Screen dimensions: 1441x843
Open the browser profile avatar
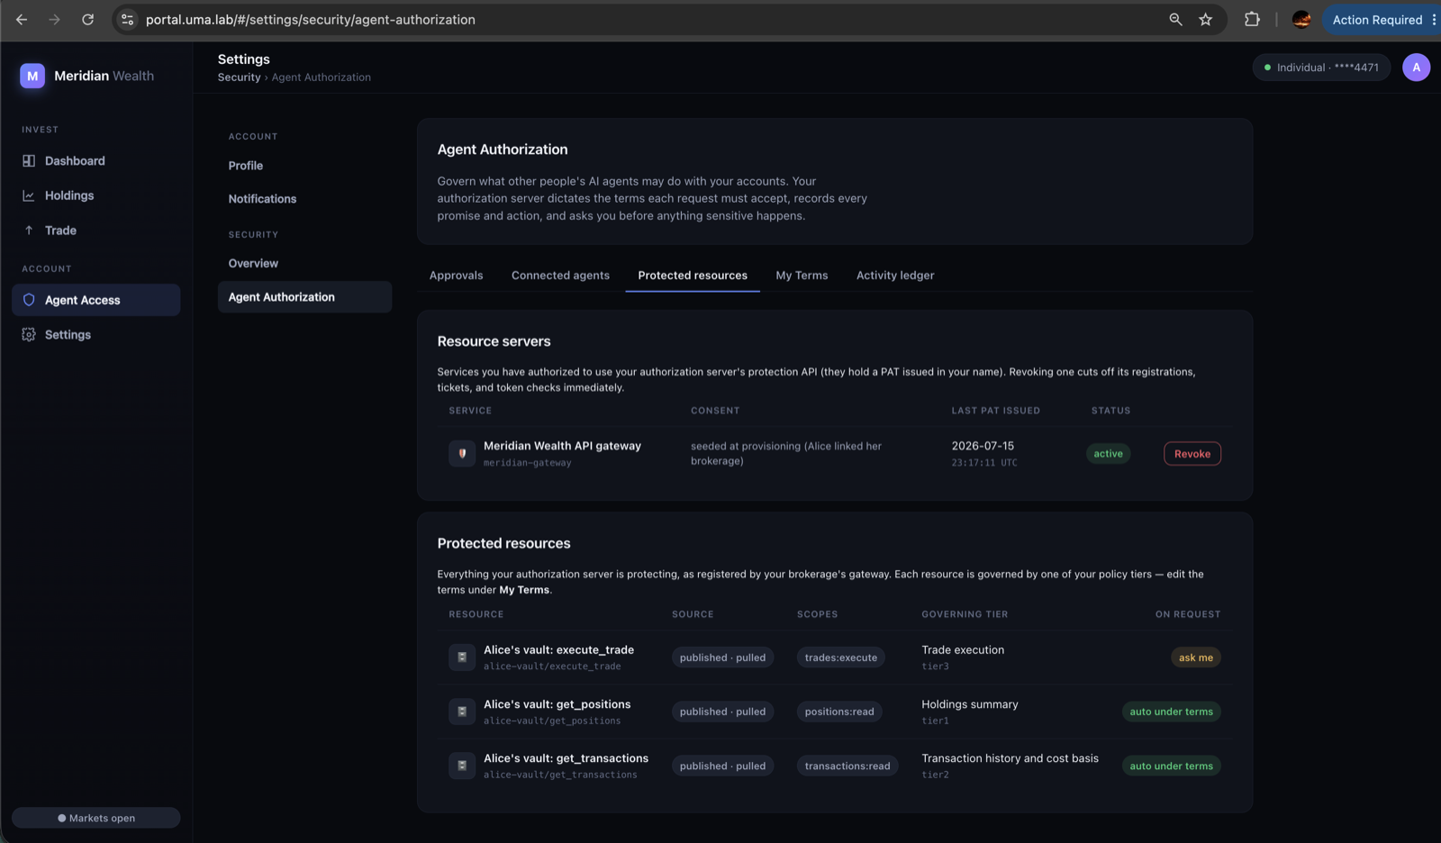click(x=1301, y=19)
